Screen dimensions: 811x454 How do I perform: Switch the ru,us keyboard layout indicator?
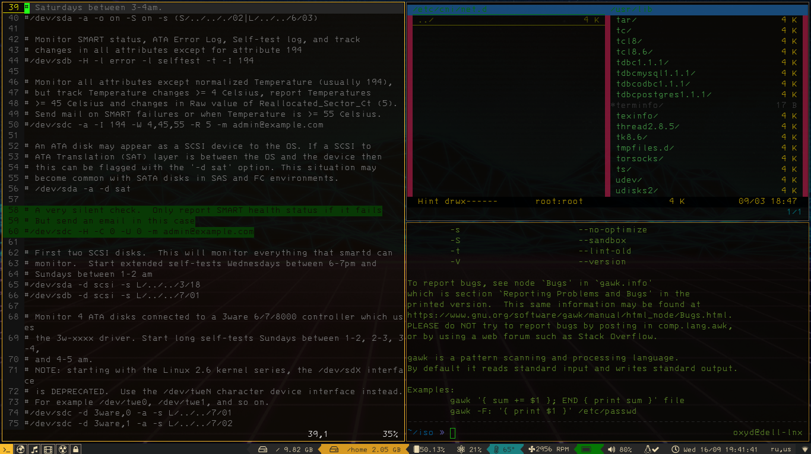[780, 449]
